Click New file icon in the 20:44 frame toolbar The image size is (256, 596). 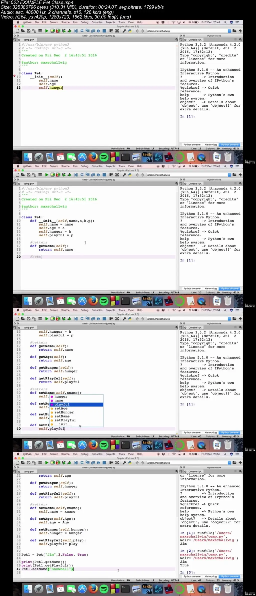[17, 31]
